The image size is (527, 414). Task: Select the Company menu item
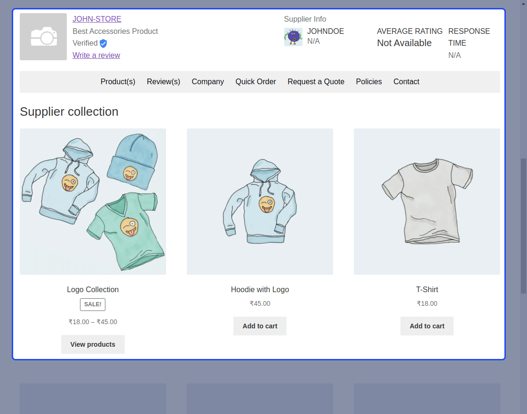208,81
